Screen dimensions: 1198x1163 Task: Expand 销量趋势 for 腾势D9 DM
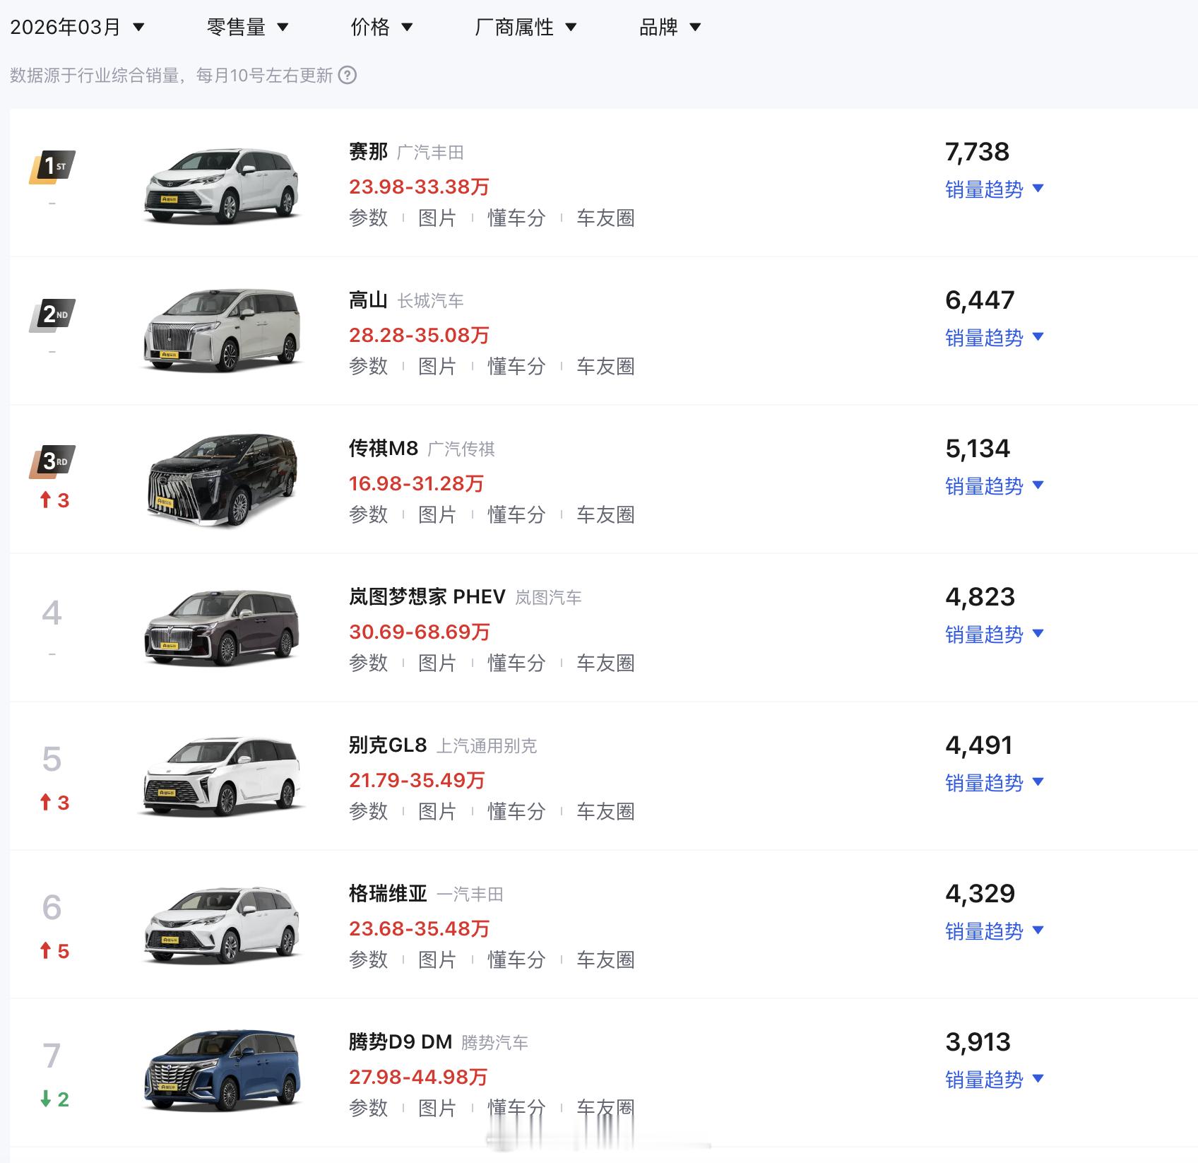(995, 1079)
